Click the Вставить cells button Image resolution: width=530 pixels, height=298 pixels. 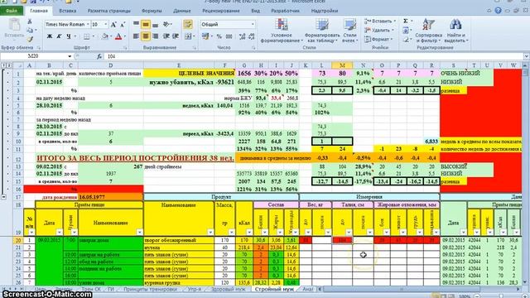point(380,22)
